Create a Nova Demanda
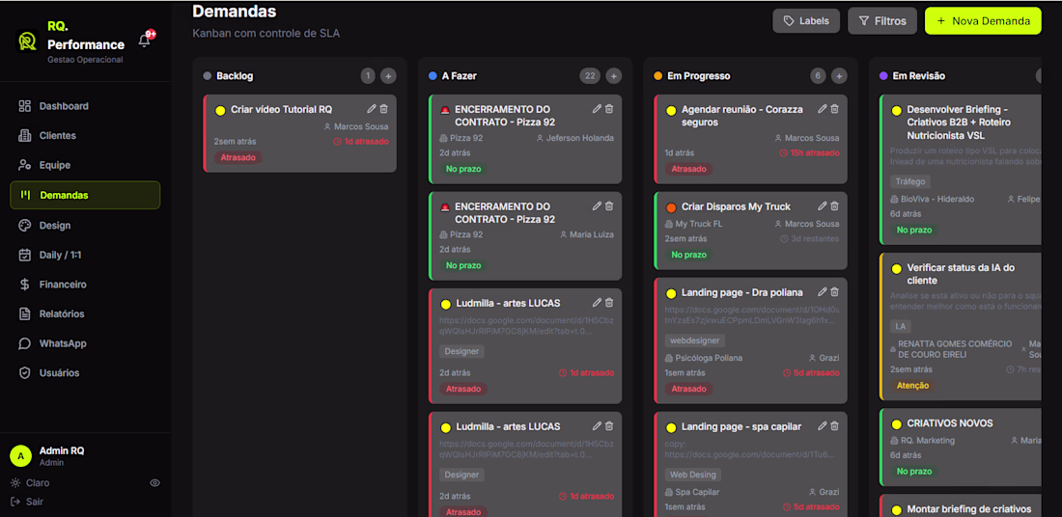Image resolution: width=1062 pixels, height=517 pixels. (983, 21)
